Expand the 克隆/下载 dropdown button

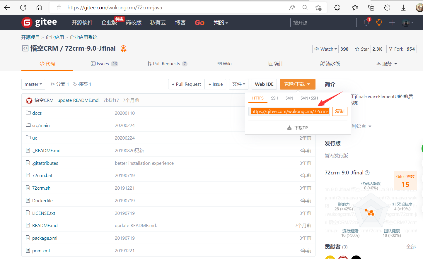tap(298, 84)
